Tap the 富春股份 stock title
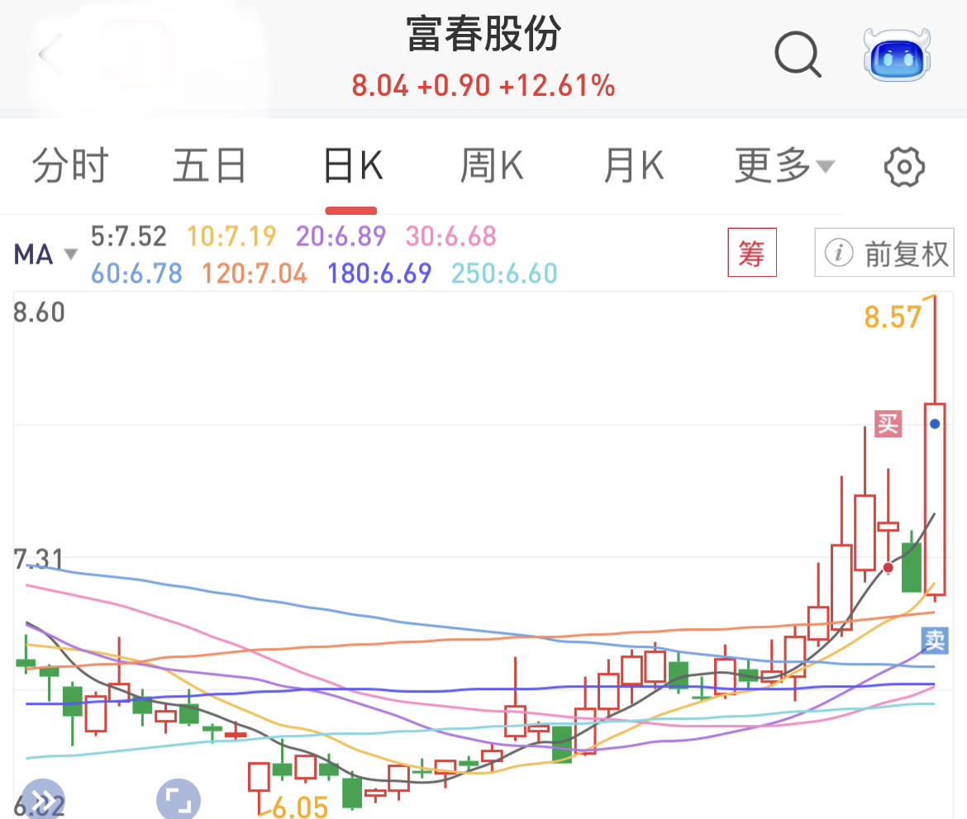Image resolution: width=967 pixels, height=819 pixels. point(483,35)
